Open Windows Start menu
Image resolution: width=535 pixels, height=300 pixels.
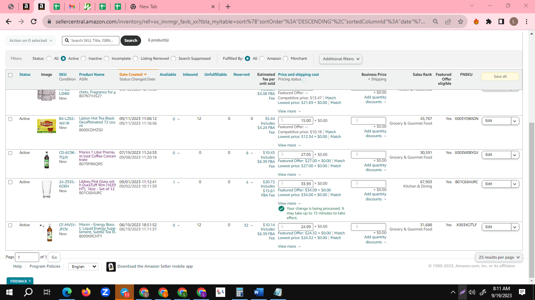click(9, 292)
